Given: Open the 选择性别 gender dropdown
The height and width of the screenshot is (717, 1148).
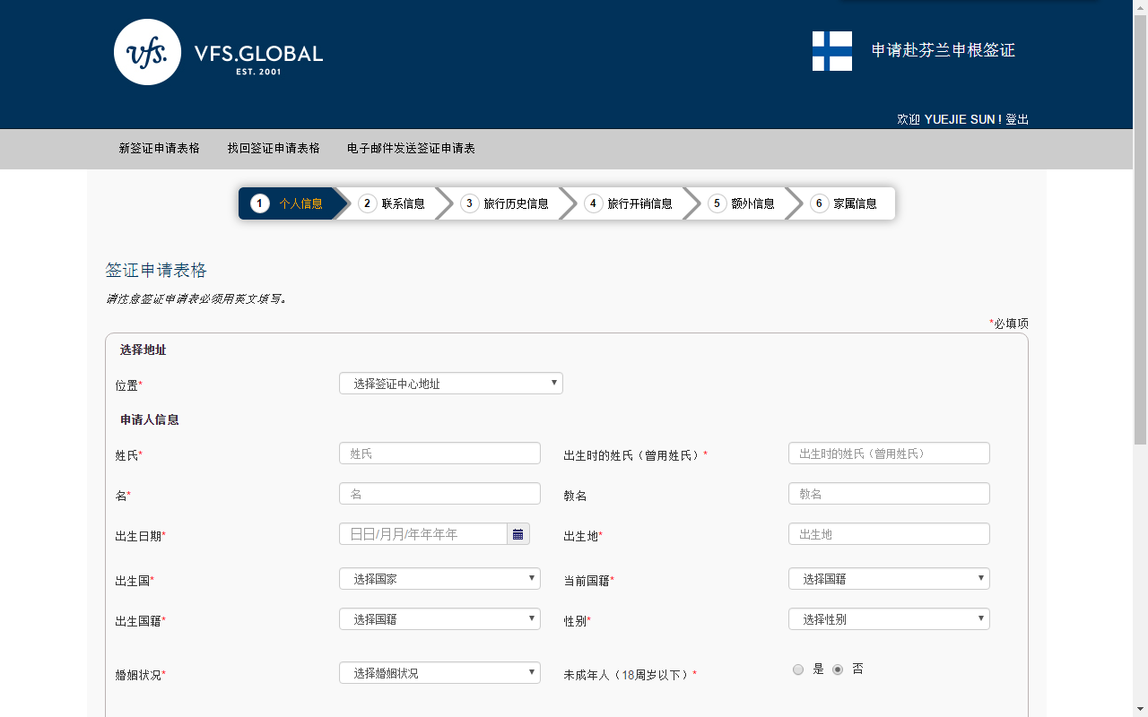Looking at the screenshot, I should click(889, 619).
